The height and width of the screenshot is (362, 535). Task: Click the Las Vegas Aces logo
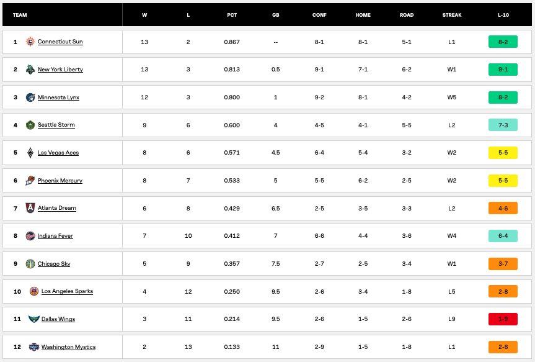pyautogui.click(x=30, y=153)
